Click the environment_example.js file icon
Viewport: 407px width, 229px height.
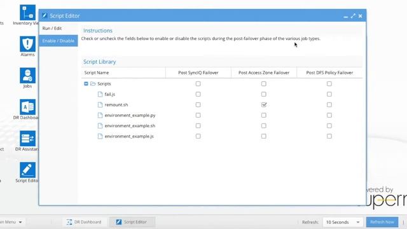point(100,136)
